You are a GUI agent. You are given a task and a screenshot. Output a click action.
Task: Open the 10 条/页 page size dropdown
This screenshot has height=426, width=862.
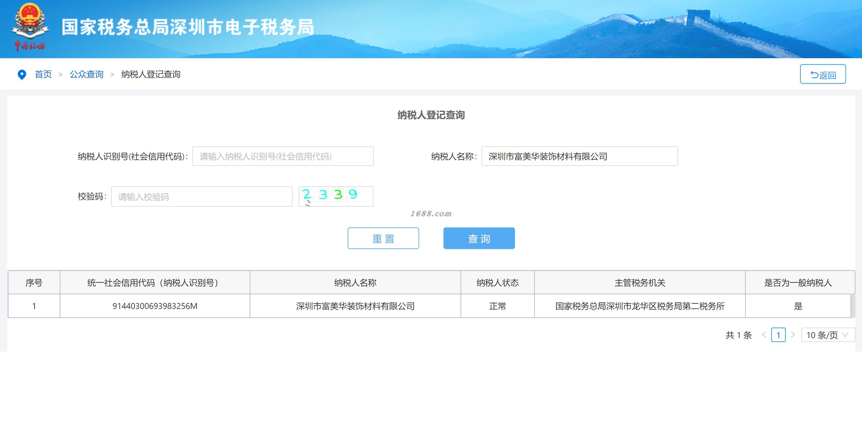coord(828,335)
